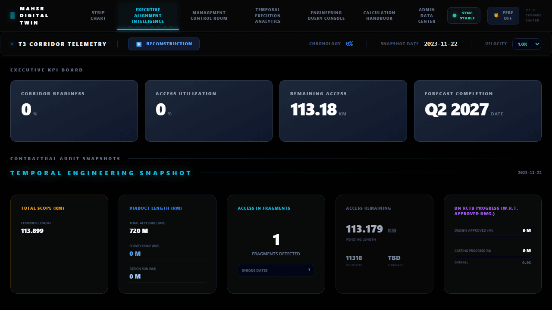Click the Survey Done 0 M value
This screenshot has width=552, height=310.
pos(135,254)
